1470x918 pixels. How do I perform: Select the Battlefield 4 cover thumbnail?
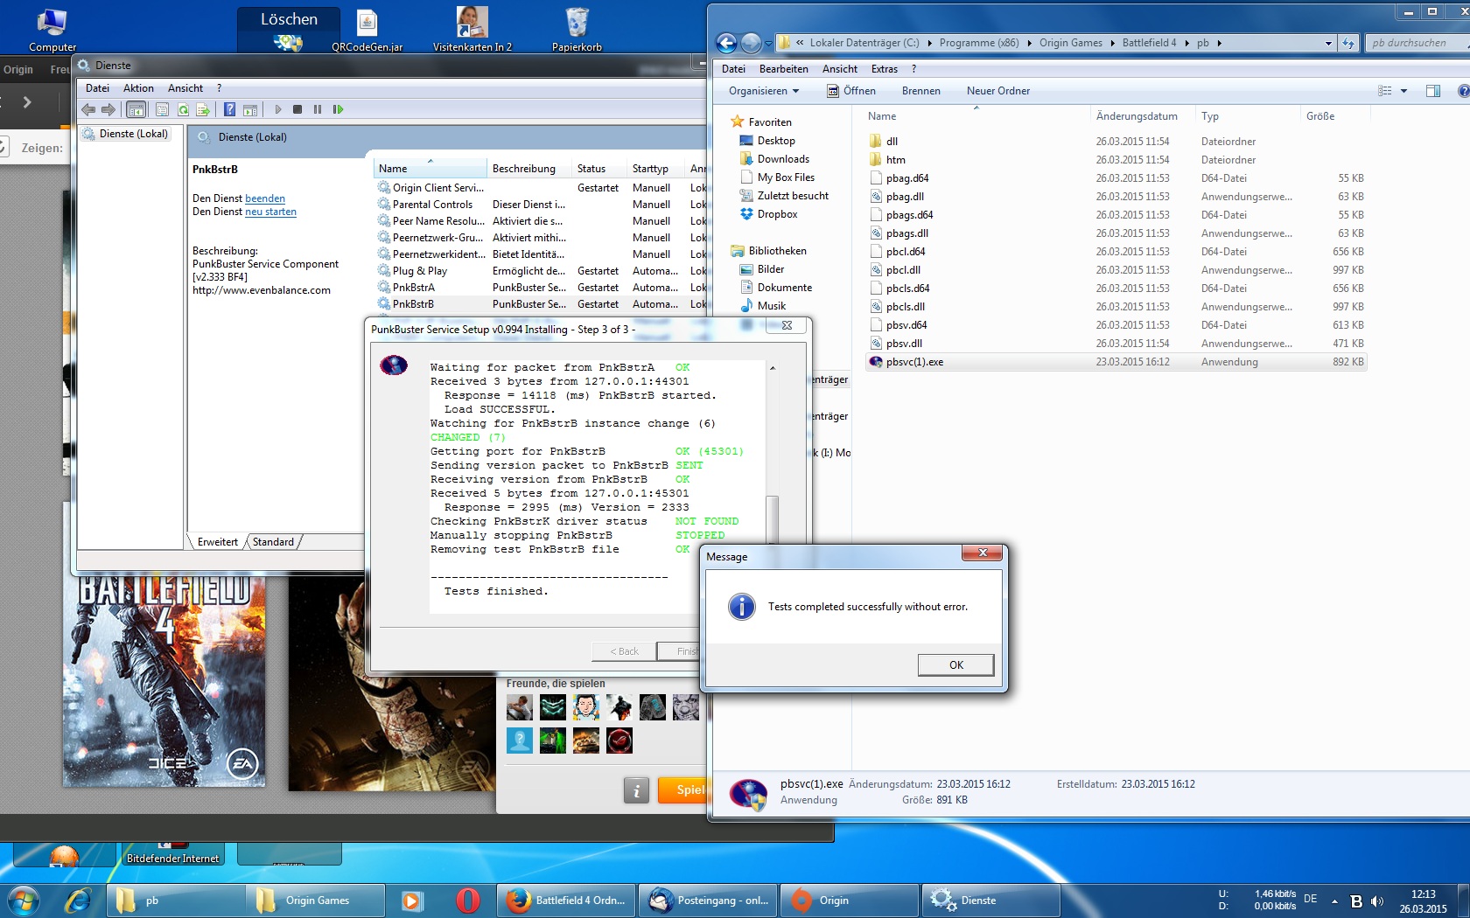point(164,680)
